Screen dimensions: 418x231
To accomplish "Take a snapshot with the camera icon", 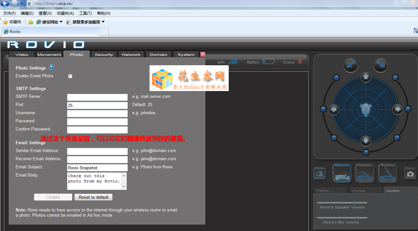I will click(411, 174).
